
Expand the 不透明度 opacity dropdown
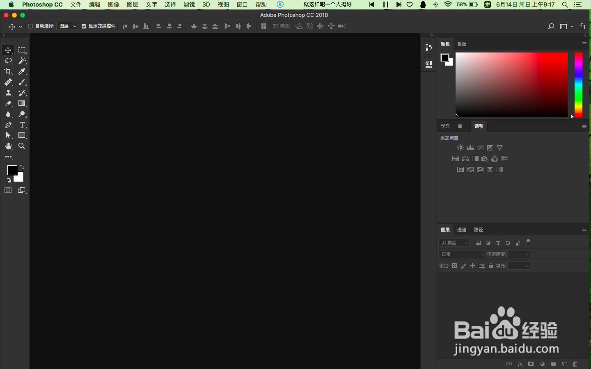coord(527,254)
